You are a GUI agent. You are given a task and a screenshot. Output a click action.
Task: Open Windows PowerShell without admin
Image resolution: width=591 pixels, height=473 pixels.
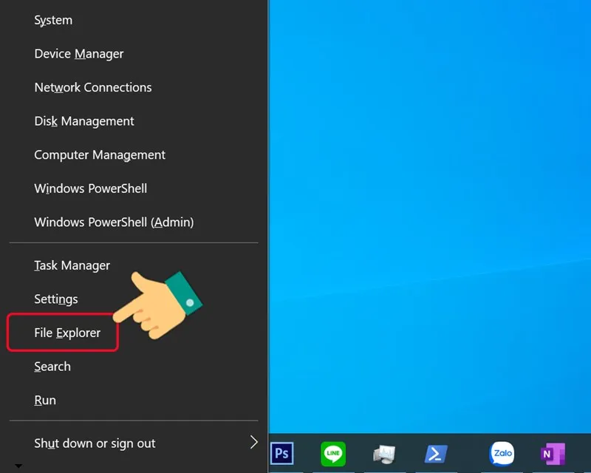pyautogui.click(x=91, y=188)
